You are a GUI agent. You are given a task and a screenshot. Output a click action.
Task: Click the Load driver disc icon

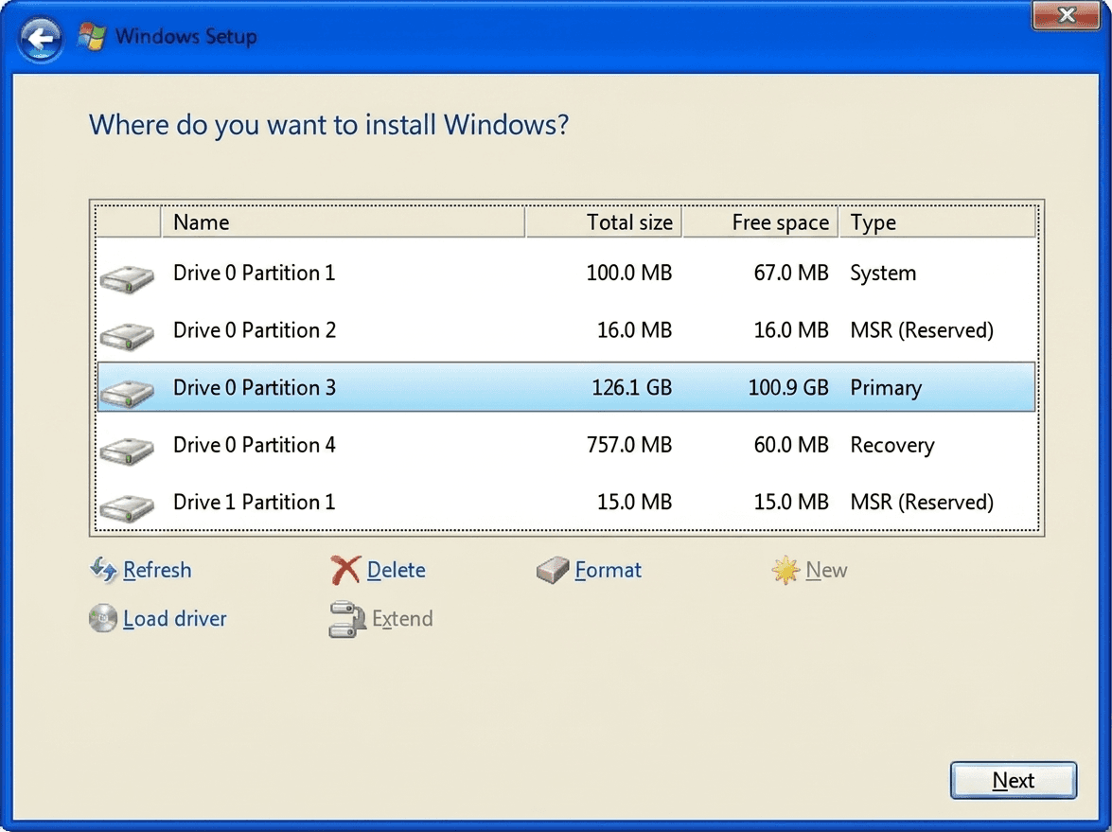[103, 618]
